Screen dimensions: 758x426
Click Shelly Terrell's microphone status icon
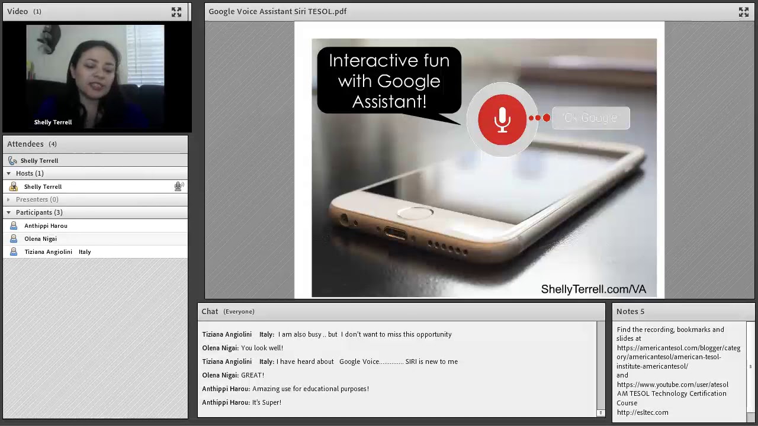[x=179, y=186]
